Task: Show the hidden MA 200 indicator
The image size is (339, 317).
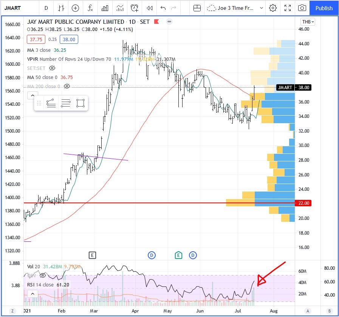Action: click(67, 86)
